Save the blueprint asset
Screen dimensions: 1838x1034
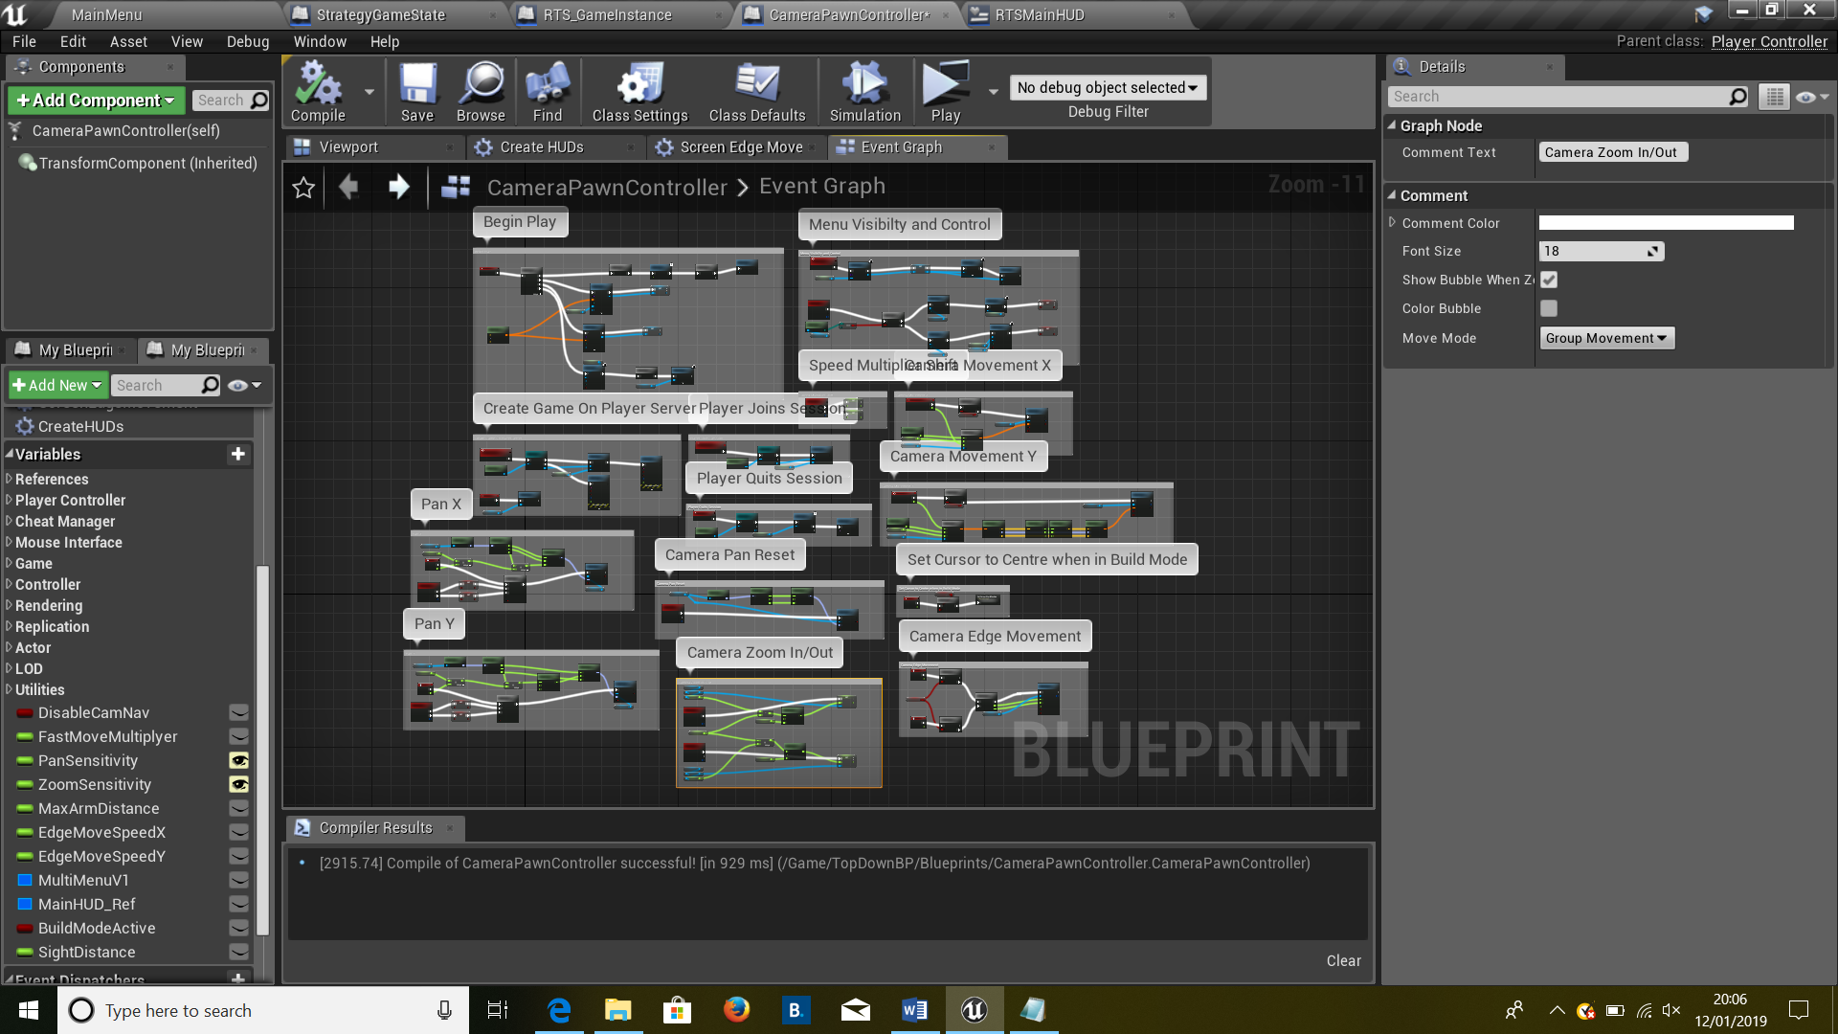[417, 93]
